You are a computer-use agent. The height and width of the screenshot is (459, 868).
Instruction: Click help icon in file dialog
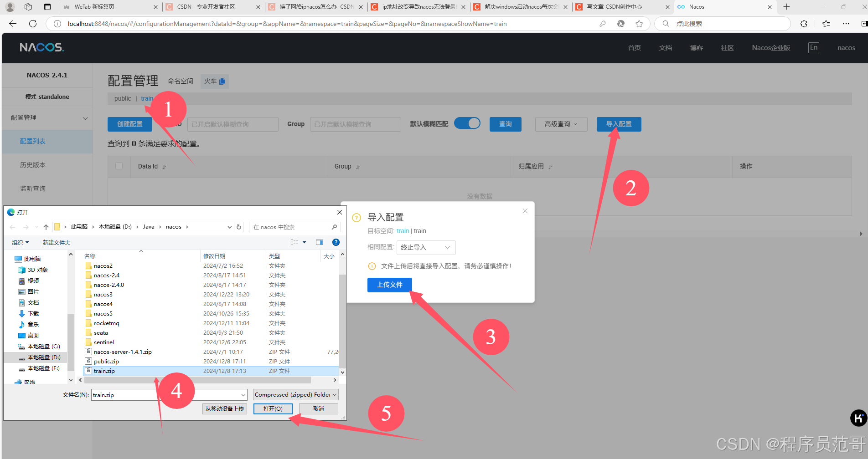[336, 242]
